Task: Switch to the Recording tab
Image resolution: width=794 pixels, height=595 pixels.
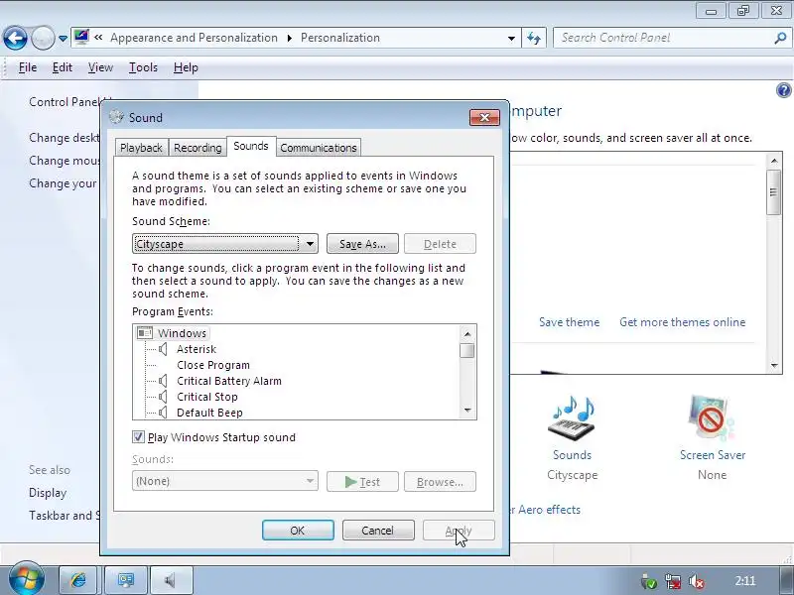Action: [198, 148]
